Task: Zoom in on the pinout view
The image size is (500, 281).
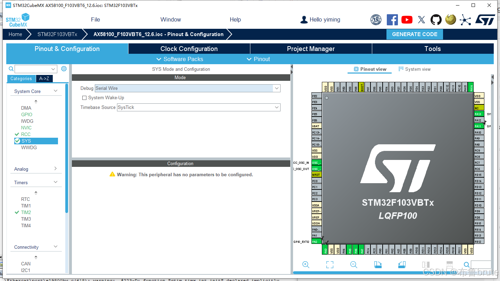Action: click(x=306, y=265)
